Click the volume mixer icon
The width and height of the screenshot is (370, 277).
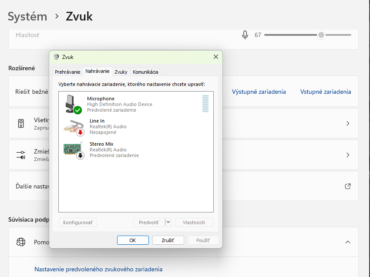coord(21,155)
